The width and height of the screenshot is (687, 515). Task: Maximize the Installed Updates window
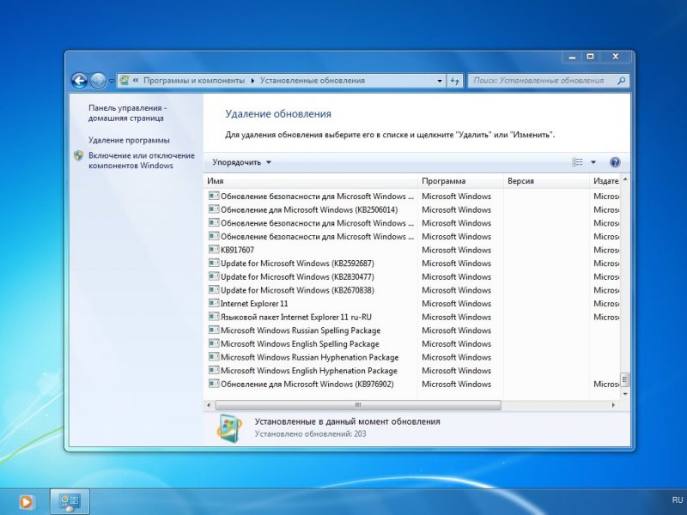tap(591, 57)
